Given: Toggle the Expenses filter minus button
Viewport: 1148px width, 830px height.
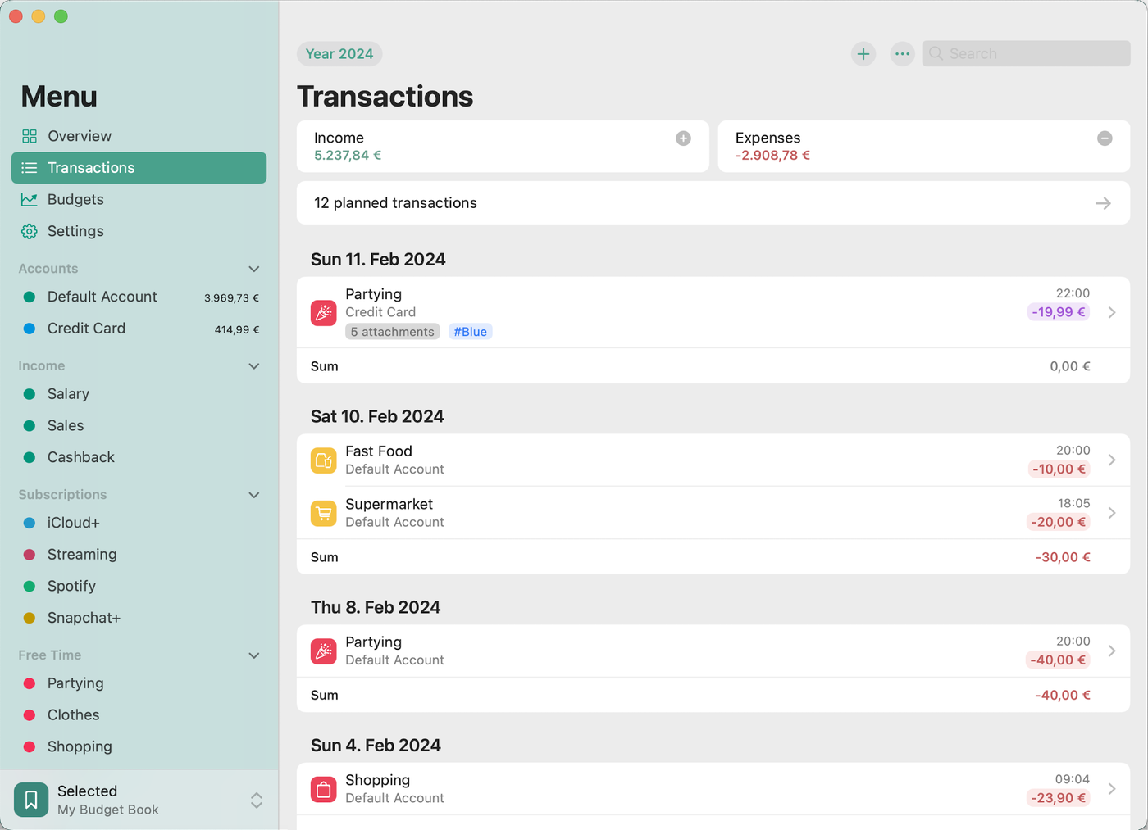Looking at the screenshot, I should coord(1105,138).
